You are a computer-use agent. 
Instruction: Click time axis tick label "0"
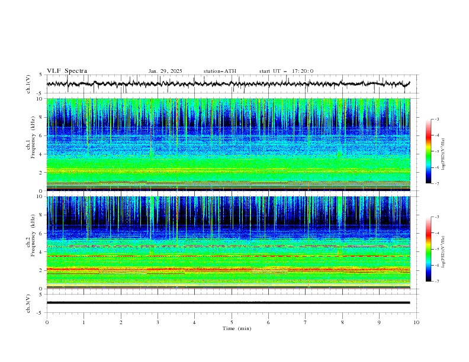point(47,322)
